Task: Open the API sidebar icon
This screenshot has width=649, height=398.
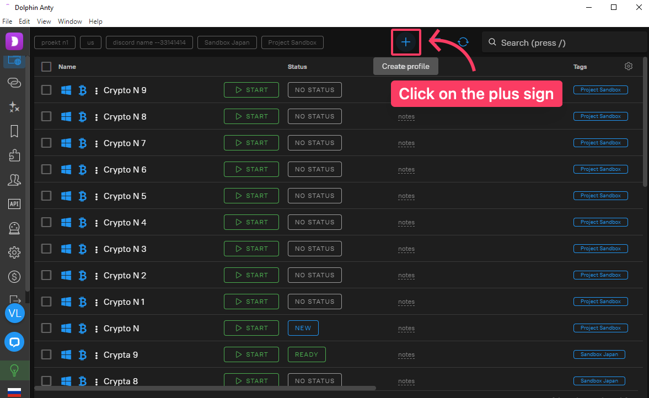Action: click(x=14, y=204)
